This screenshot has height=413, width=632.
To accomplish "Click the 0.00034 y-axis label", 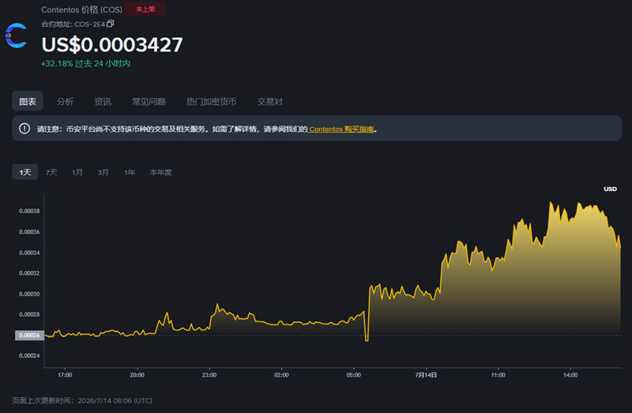I will point(29,253).
